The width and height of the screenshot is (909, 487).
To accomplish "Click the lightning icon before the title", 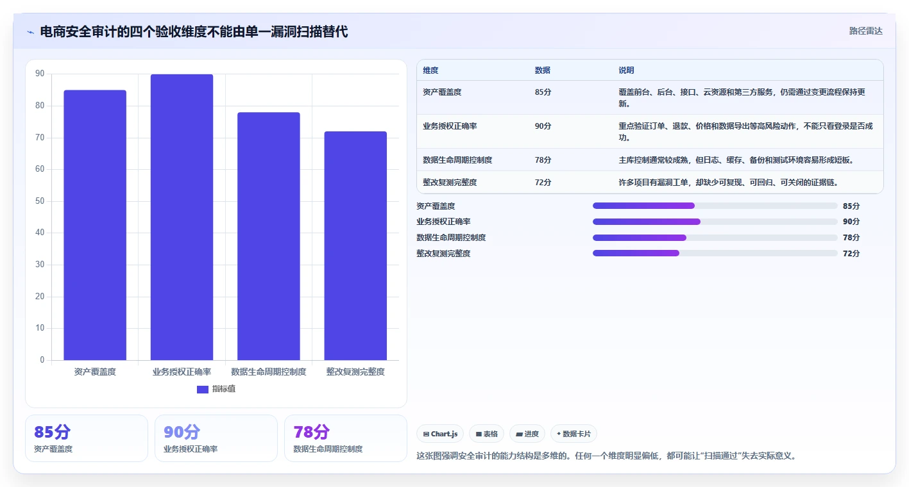I will [31, 31].
